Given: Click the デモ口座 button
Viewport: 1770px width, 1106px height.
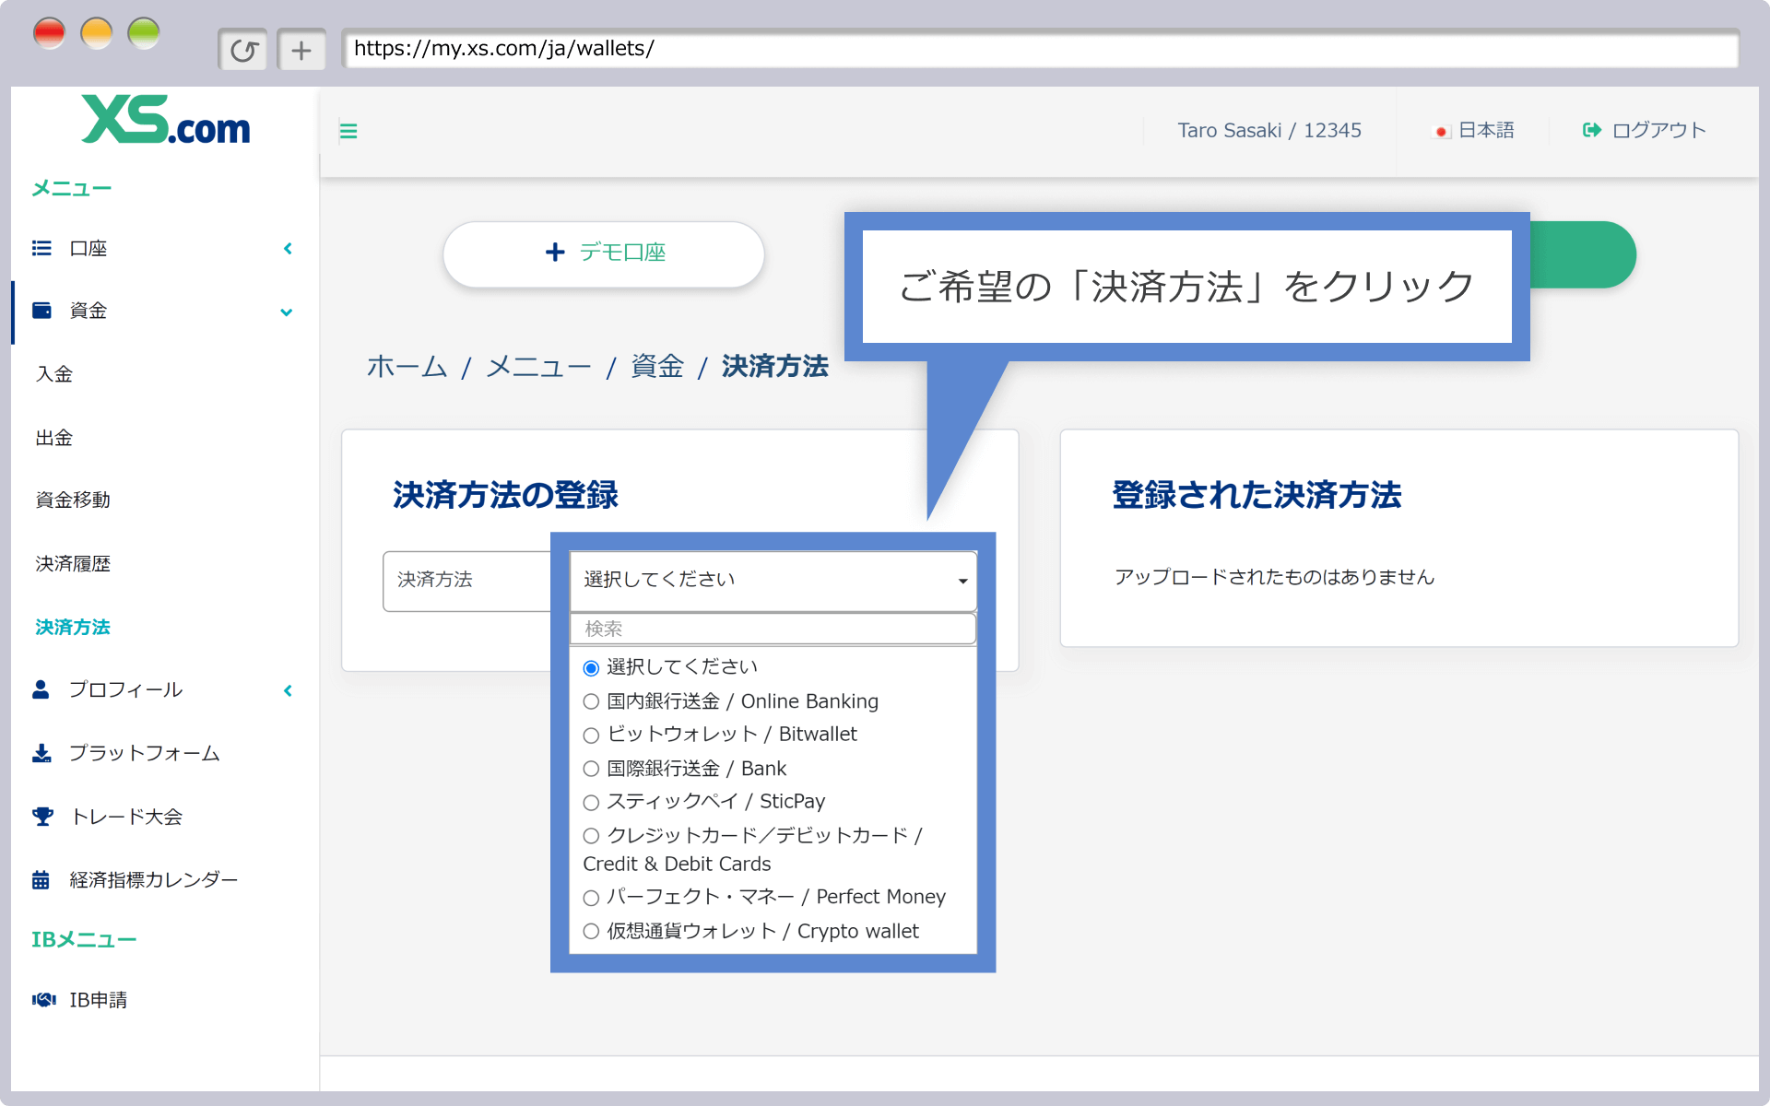Looking at the screenshot, I should pos(604,253).
